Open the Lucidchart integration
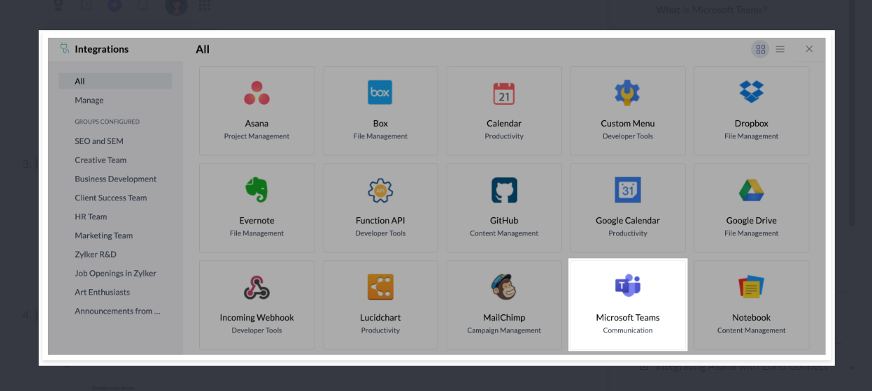The image size is (872, 391). [x=380, y=305]
